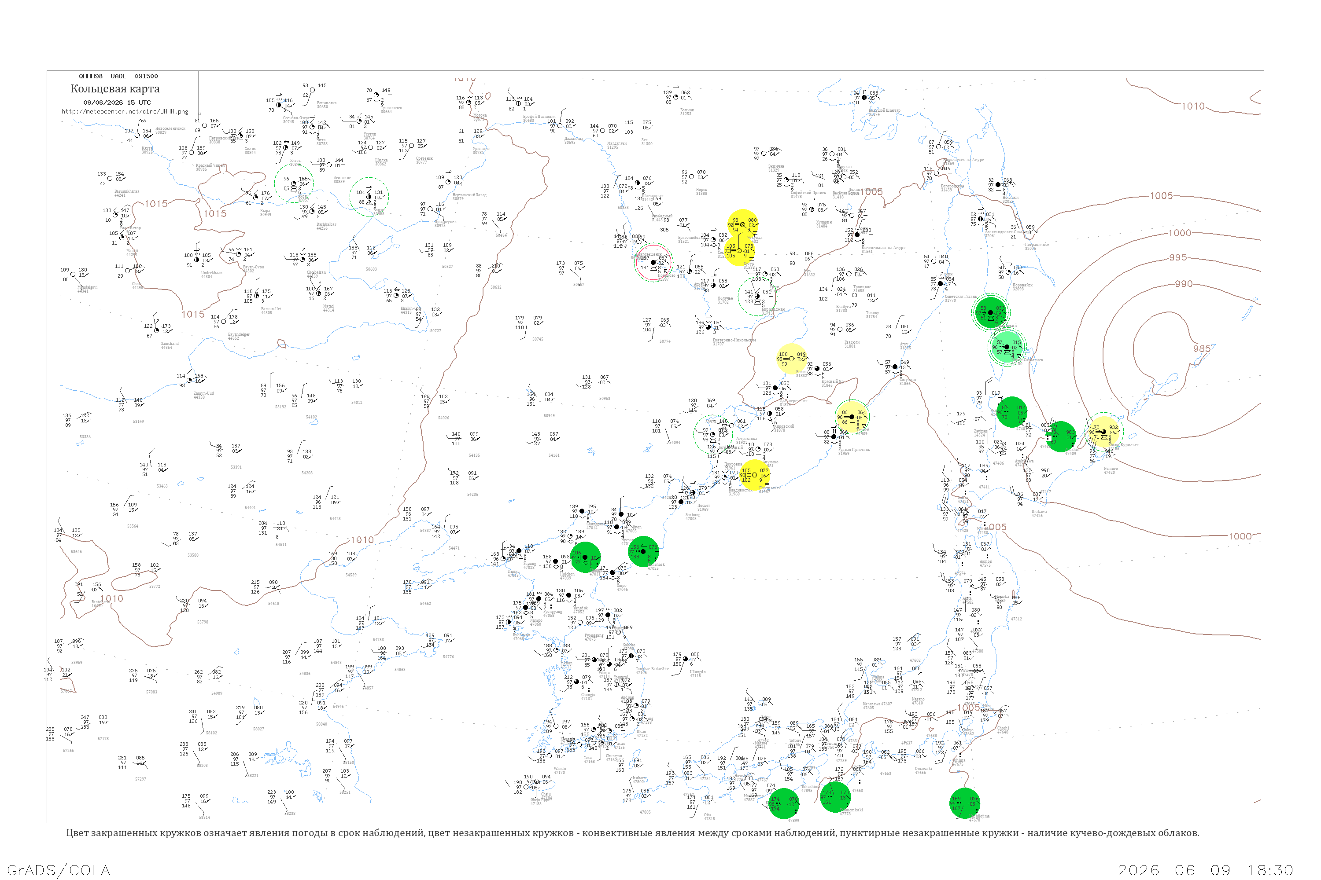
Task: Click the red-ringed station marker at Благовещенск
Action: click(653, 262)
